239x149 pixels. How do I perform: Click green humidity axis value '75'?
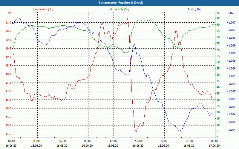pos(218,44)
